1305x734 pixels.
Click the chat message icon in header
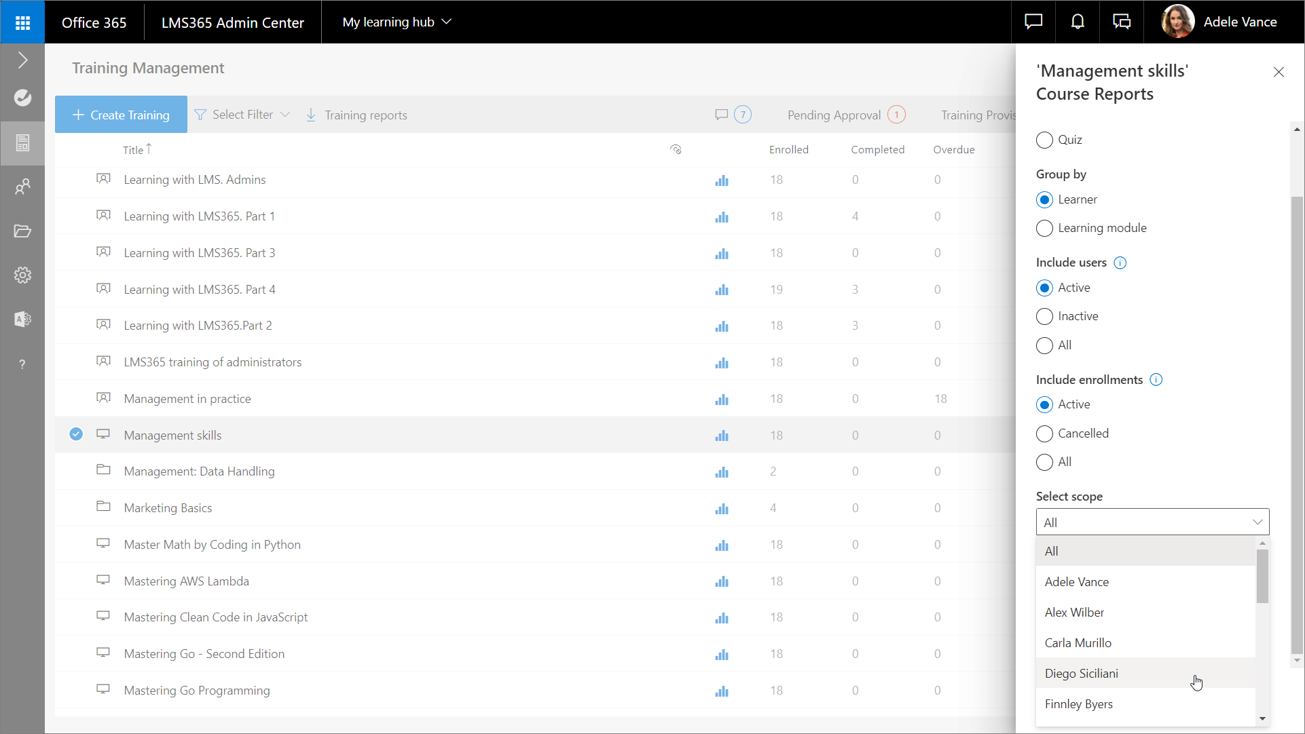[x=1033, y=22]
